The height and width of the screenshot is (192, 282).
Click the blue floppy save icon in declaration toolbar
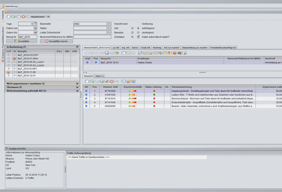[107, 53]
